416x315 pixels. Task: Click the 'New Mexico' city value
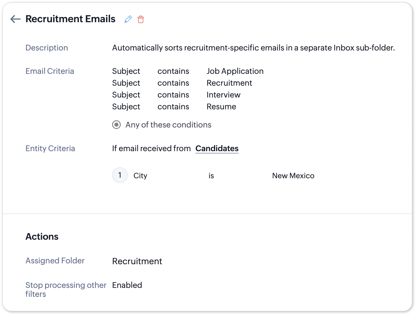293,176
